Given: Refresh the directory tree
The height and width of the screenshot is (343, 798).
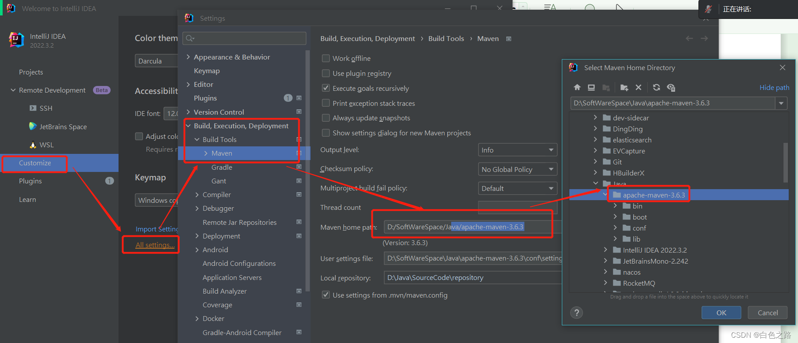Looking at the screenshot, I should [x=657, y=87].
